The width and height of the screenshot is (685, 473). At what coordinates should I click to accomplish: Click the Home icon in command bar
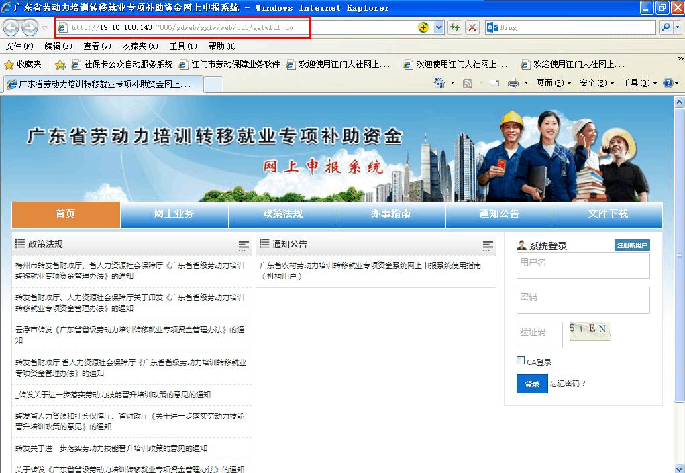point(439,83)
